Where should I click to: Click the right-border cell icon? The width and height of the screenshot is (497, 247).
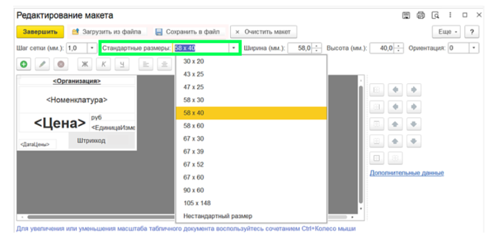pos(377,107)
